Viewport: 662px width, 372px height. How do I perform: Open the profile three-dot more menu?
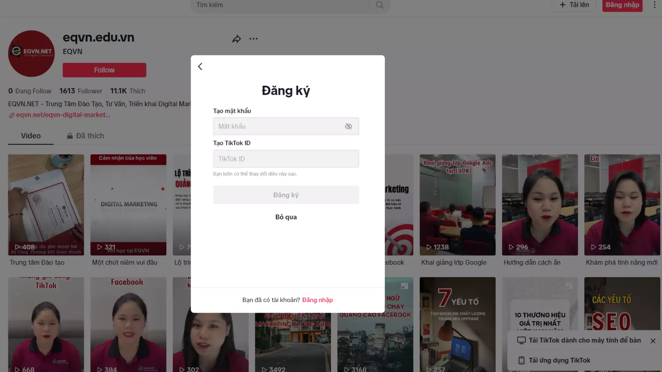pyautogui.click(x=253, y=39)
